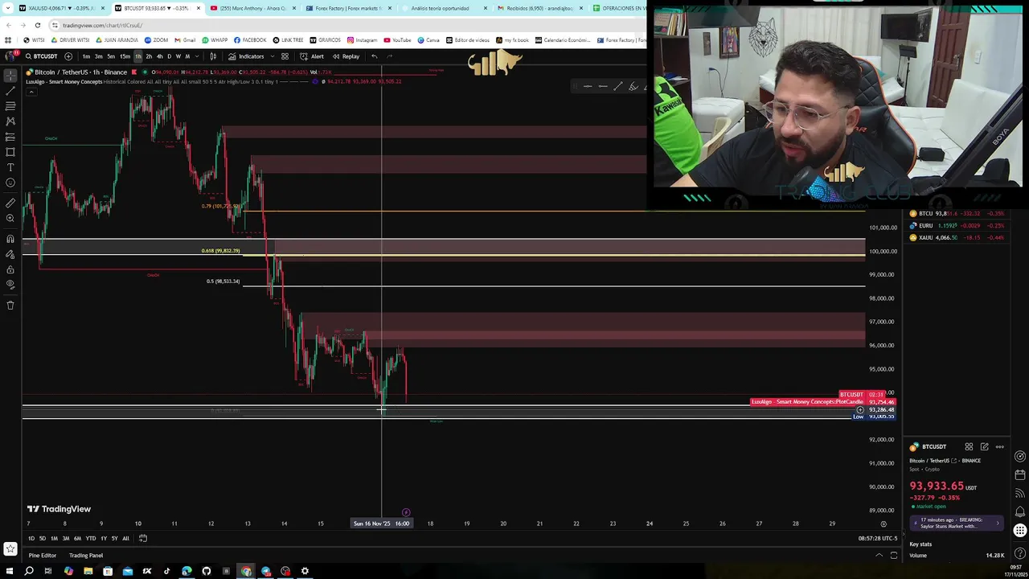Image resolution: width=1029 pixels, height=579 pixels.
Task: Select the 1h timeframe
Action: pos(138,56)
